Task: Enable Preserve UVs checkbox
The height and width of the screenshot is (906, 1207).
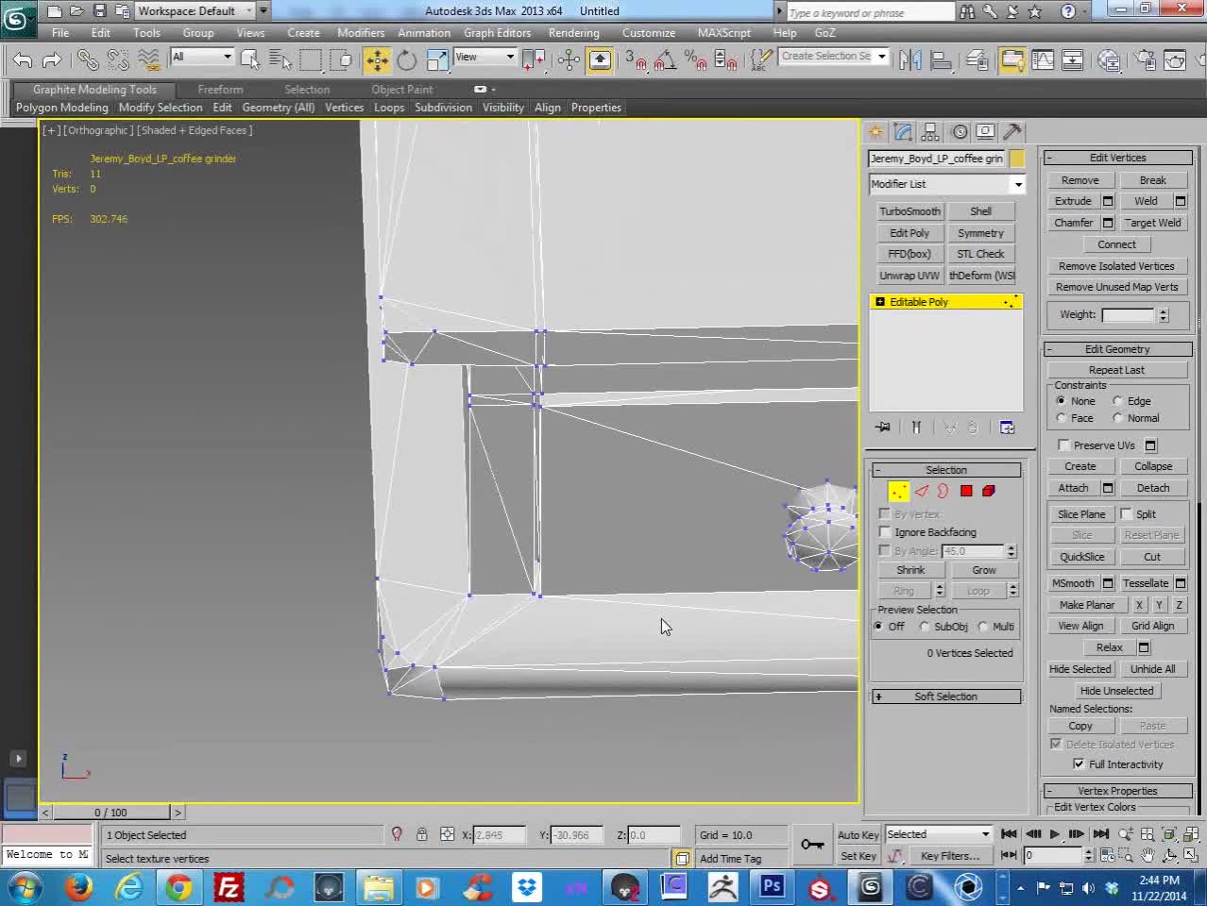Action: point(1064,445)
